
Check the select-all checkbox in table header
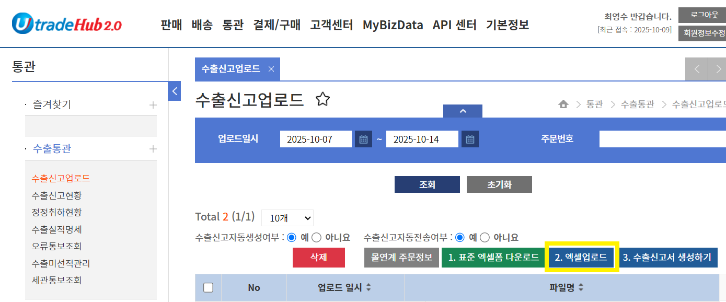click(x=208, y=287)
